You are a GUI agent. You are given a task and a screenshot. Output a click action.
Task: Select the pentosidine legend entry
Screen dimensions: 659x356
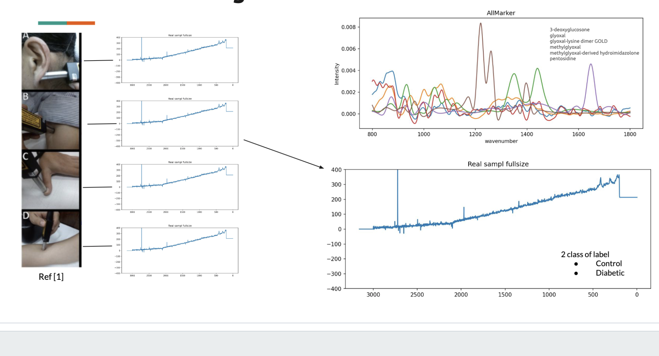pyautogui.click(x=563, y=59)
